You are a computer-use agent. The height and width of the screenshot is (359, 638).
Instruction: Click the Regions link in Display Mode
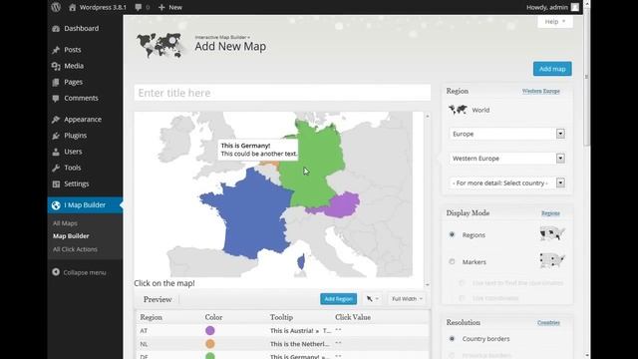point(550,213)
